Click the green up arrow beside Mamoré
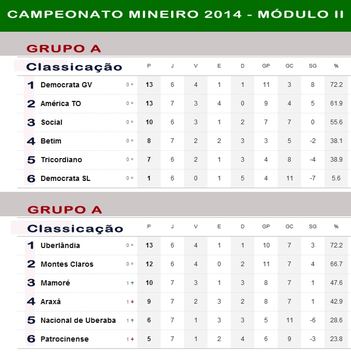Screen dimensions: 351x352 [132, 283]
